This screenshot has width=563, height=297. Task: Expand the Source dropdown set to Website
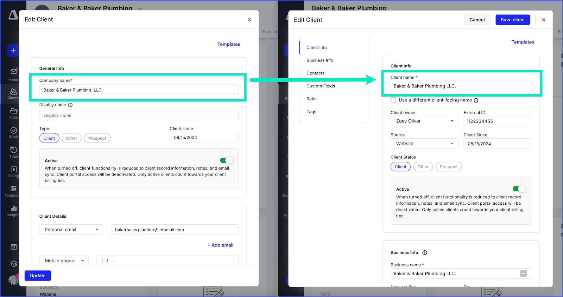(x=424, y=144)
